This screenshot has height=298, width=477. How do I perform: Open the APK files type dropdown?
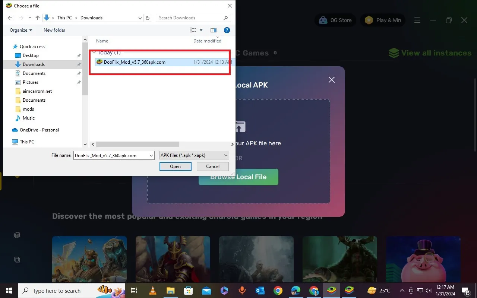(194, 155)
